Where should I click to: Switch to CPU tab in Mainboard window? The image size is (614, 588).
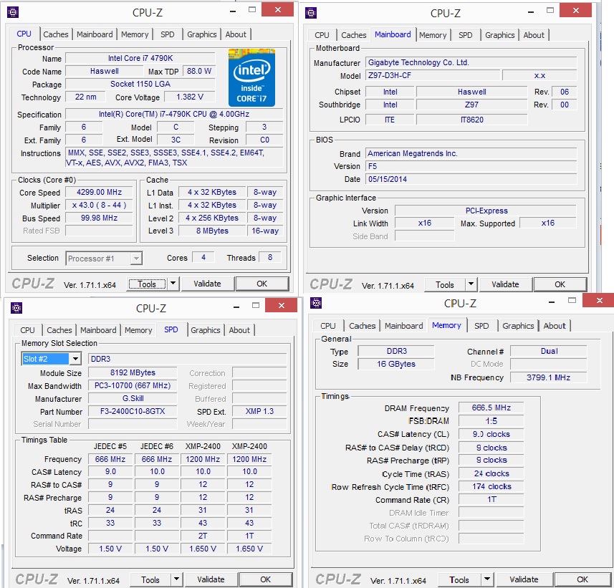pos(322,35)
